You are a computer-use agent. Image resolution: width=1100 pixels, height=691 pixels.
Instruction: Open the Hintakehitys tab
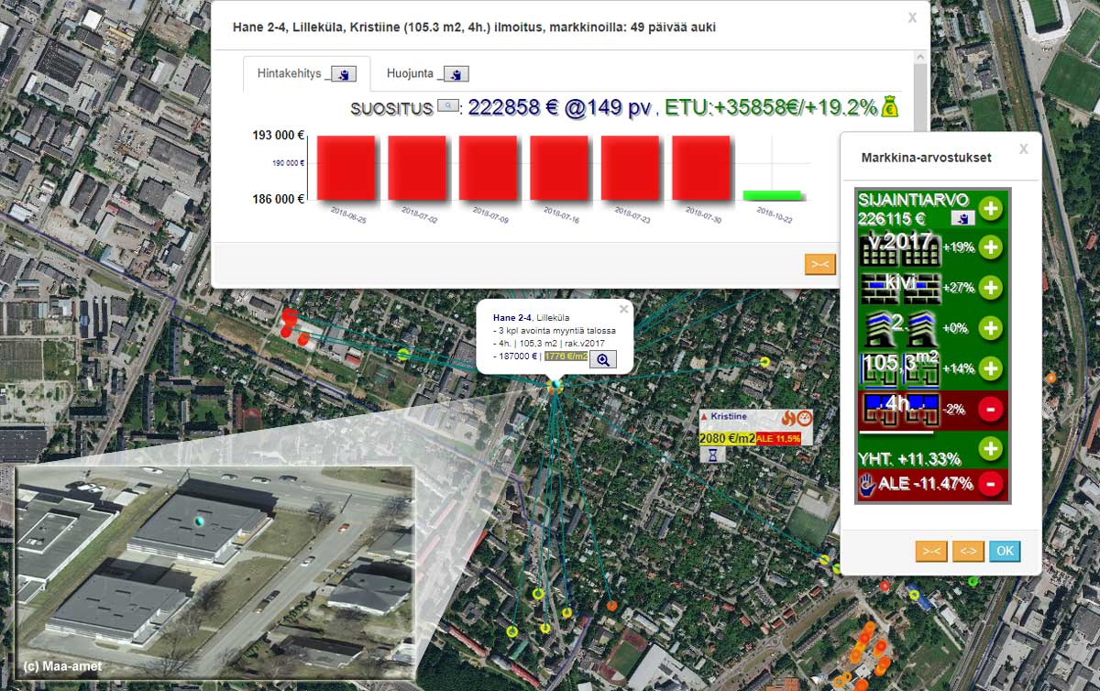306,73
